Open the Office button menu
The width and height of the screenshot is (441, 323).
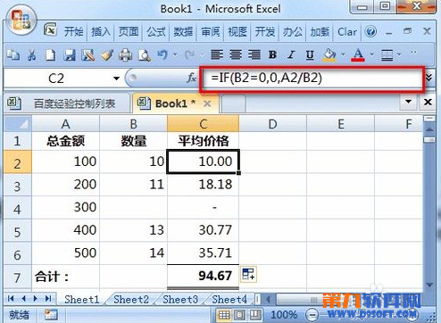(x=21, y=21)
